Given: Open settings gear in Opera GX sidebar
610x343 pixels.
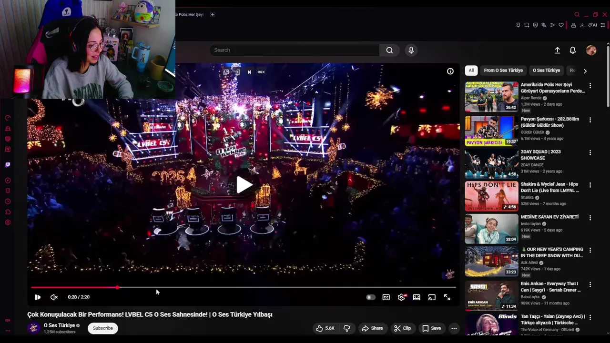Looking at the screenshot, I should point(8,222).
